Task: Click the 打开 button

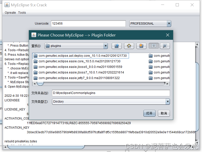Action: coord(149,113)
